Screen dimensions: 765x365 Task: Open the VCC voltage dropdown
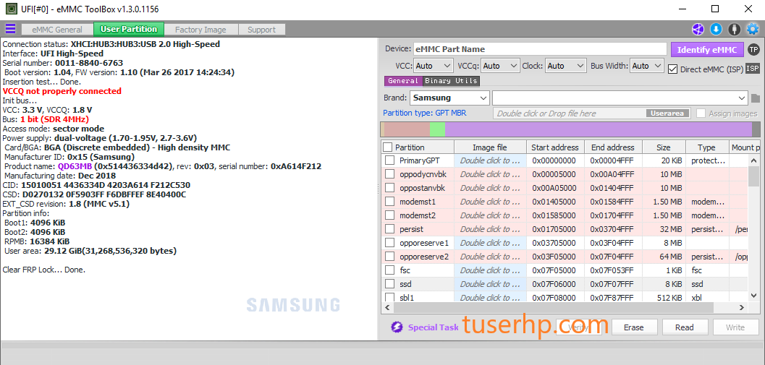[x=434, y=66]
